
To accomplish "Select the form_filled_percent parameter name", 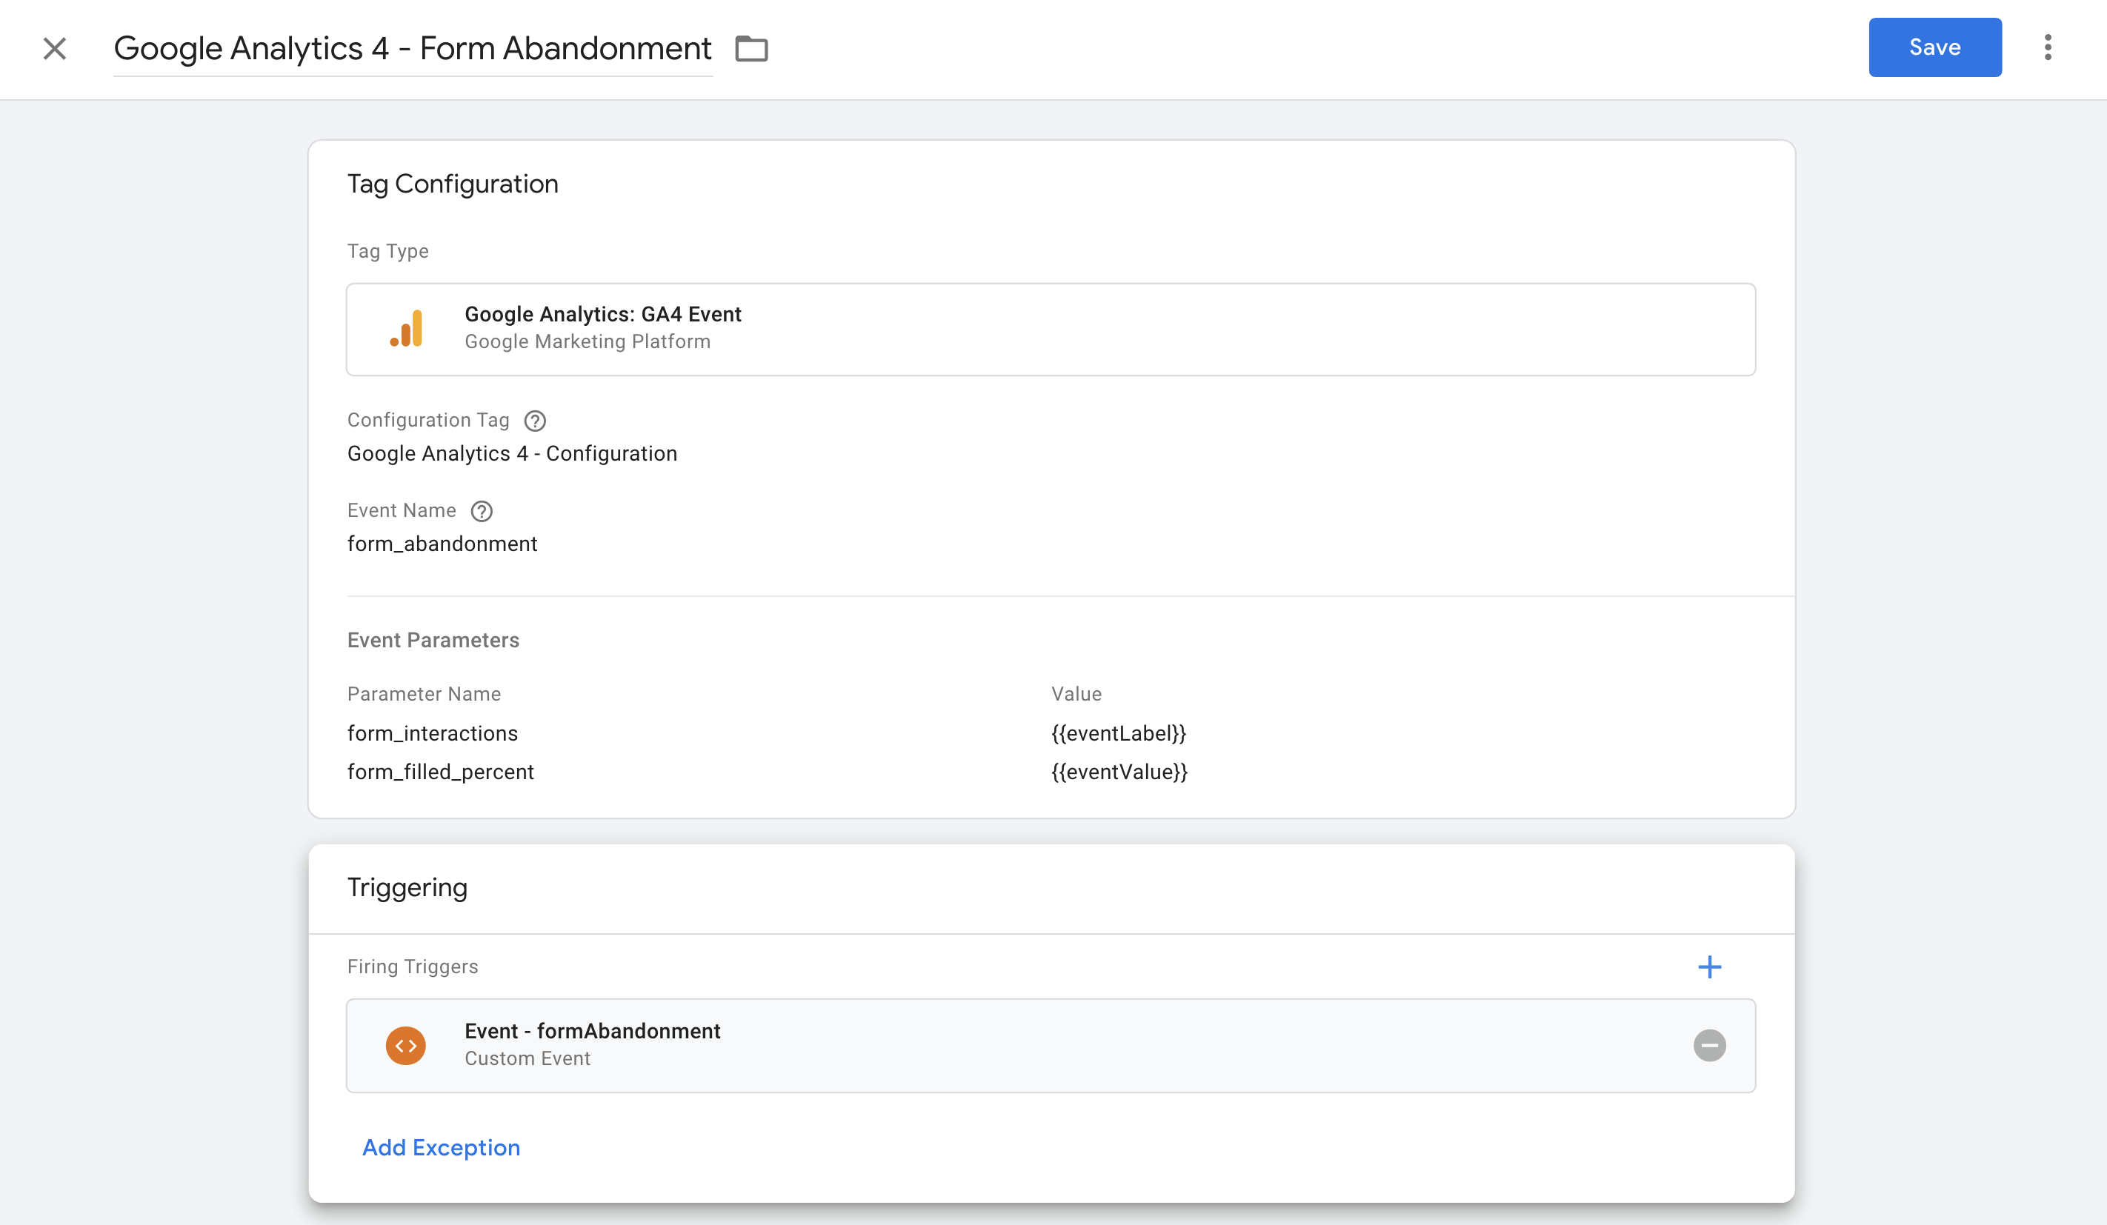I will click(x=441, y=772).
